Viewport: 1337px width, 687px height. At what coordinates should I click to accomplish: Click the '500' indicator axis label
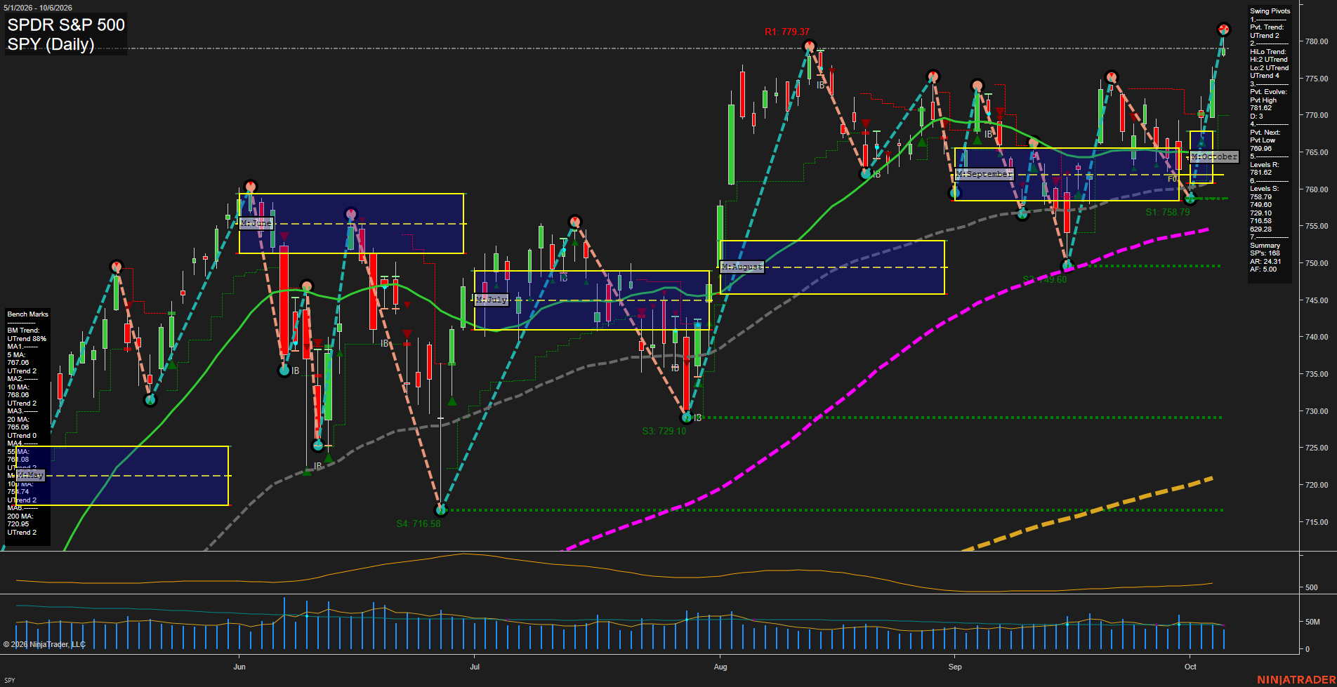[x=1312, y=587]
